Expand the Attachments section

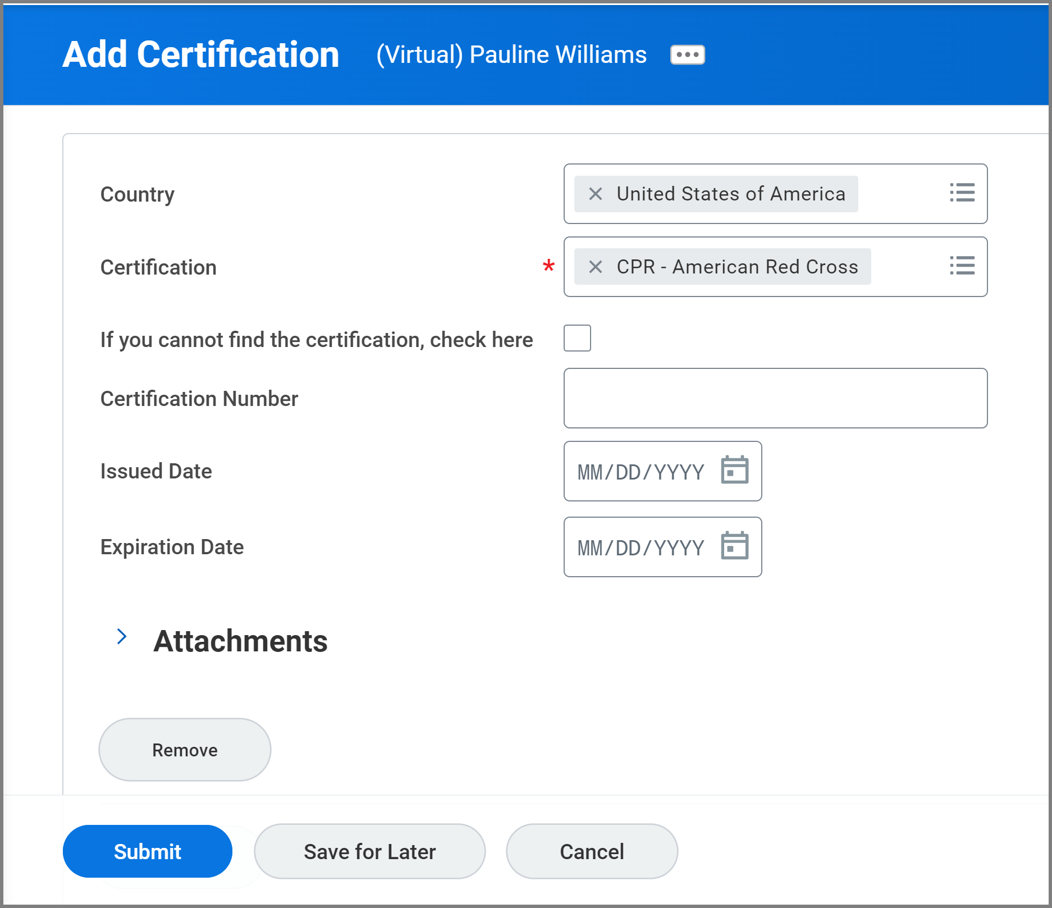[122, 636]
